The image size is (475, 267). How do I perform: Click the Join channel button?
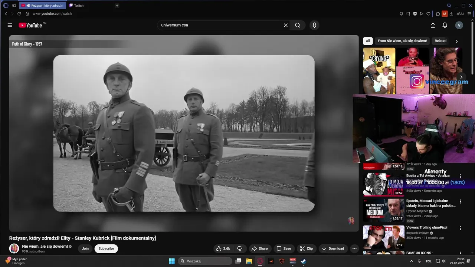click(85, 248)
